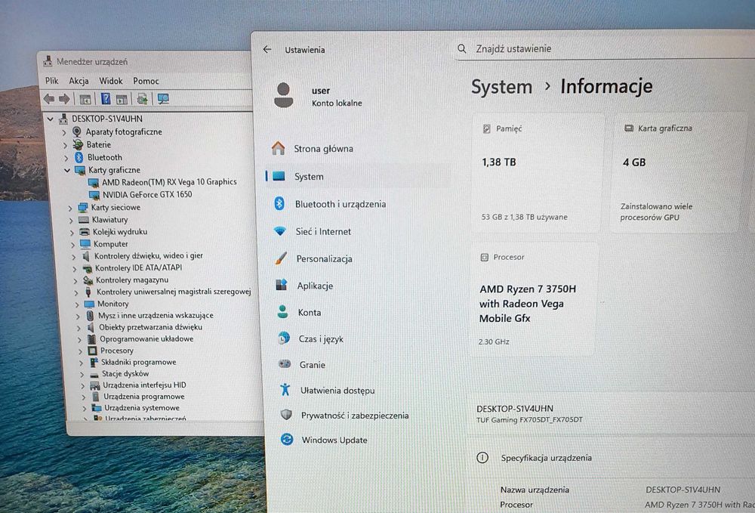Select the Urządzenia systemowe row
Screen dimensions: 755x513
[x=142, y=408]
